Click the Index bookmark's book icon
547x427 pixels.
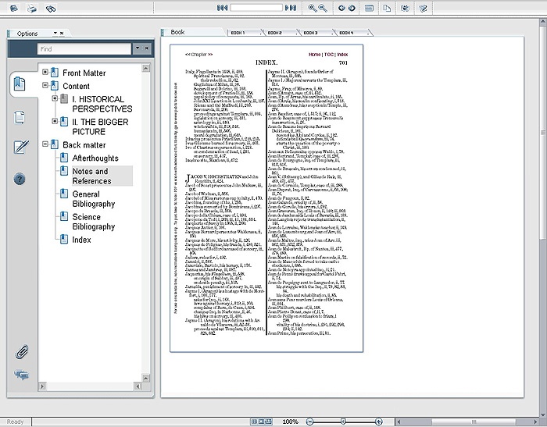point(64,239)
